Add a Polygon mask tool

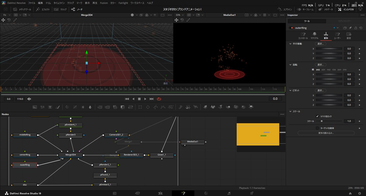pyautogui.click(x=156, y=107)
